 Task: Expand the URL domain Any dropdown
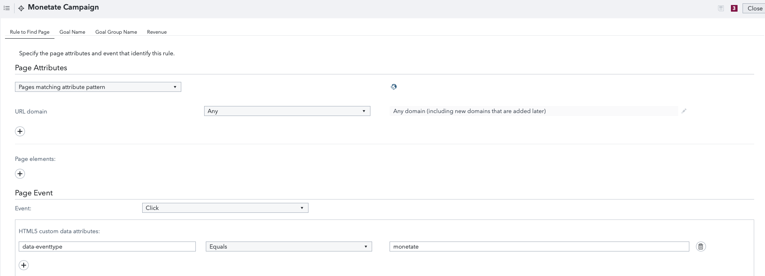pyautogui.click(x=287, y=111)
